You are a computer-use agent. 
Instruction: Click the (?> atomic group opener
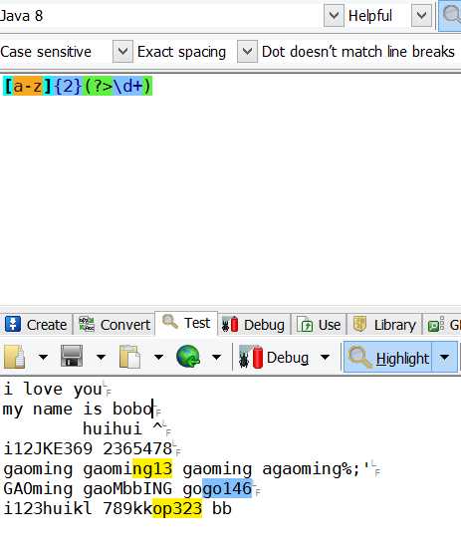98,86
